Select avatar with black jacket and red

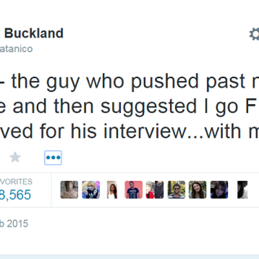(155, 190)
